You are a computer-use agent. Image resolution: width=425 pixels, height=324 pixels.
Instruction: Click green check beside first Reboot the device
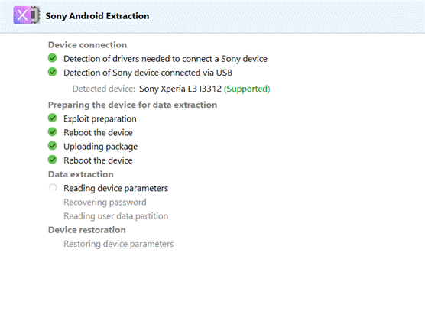click(x=52, y=132)
